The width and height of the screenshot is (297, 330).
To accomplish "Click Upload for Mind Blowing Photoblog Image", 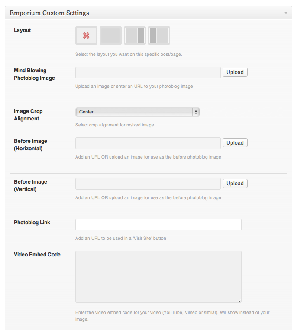I will [235, 72].
